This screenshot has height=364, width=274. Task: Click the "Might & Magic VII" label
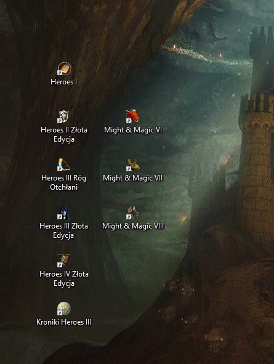click(133, 178)
